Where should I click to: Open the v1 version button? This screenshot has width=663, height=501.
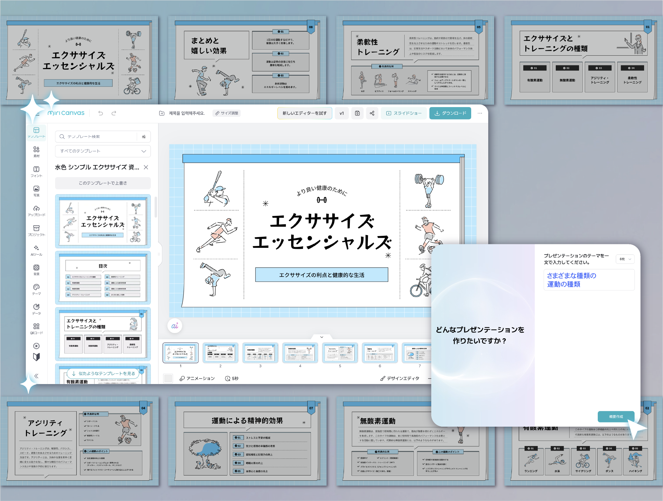pos(342,113)
